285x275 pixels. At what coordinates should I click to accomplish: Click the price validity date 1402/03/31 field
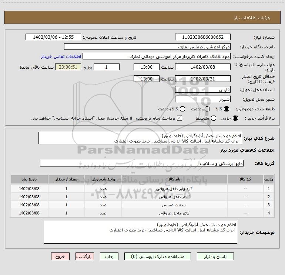pyautogui.click(x=203, y=79)
